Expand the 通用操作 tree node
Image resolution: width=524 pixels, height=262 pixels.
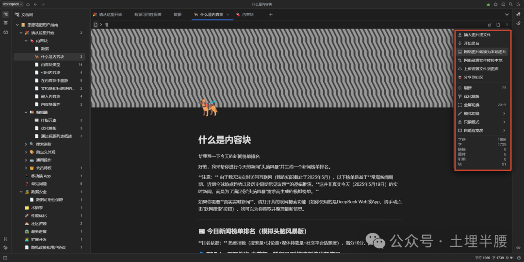point(26,160)
